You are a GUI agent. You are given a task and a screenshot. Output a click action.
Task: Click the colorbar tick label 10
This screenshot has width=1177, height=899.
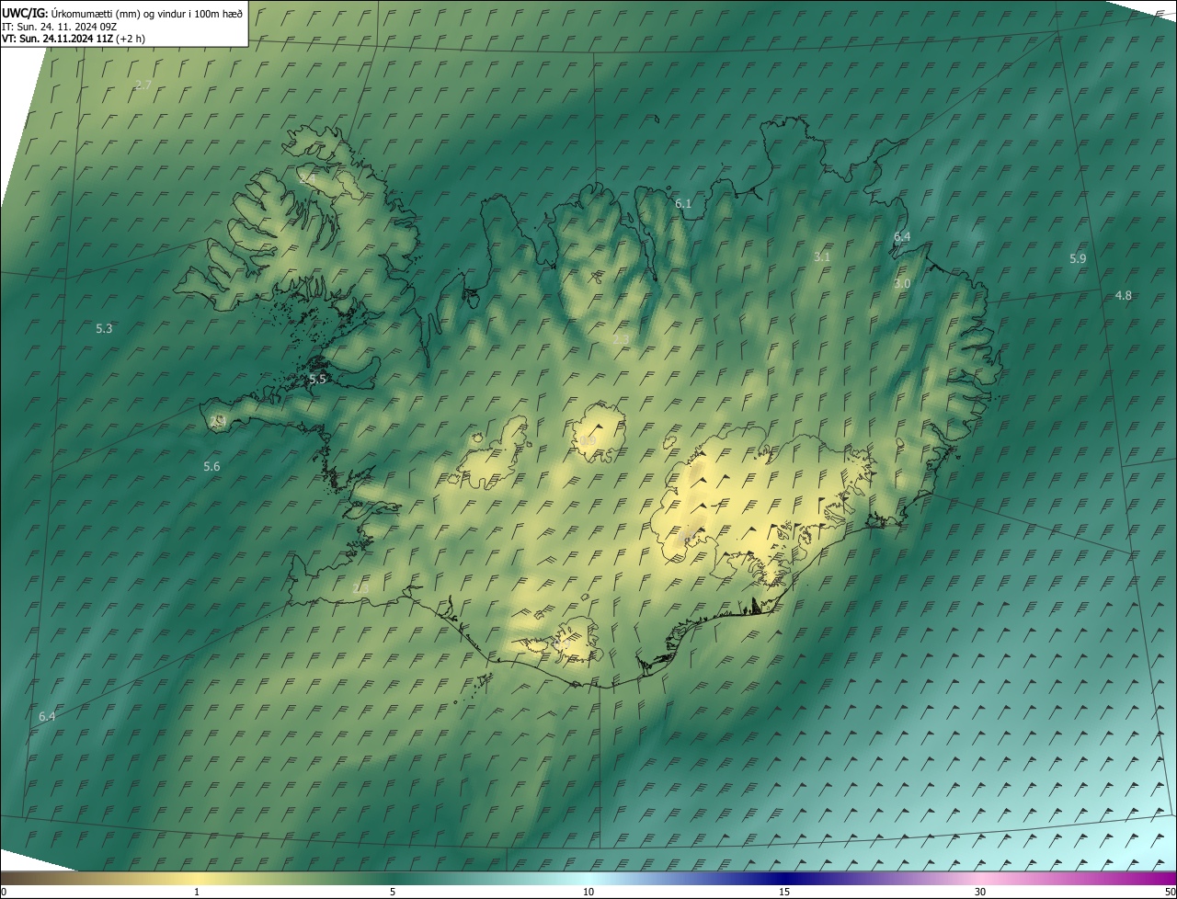(x=588, y=893)
